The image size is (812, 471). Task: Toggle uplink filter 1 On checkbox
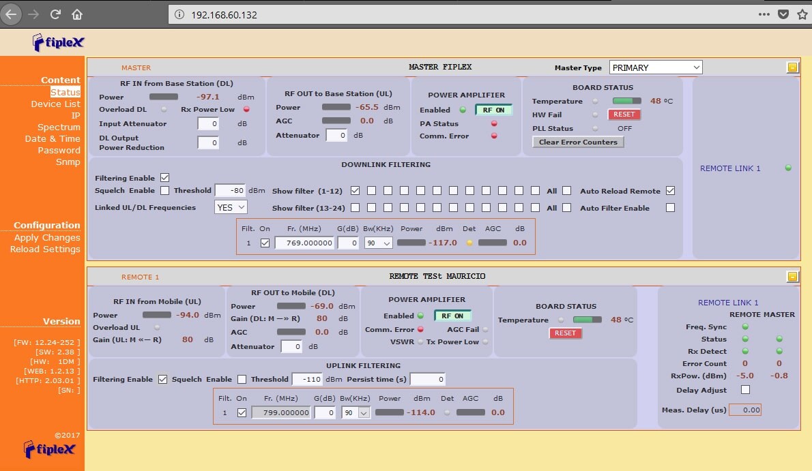pos(242,412)
